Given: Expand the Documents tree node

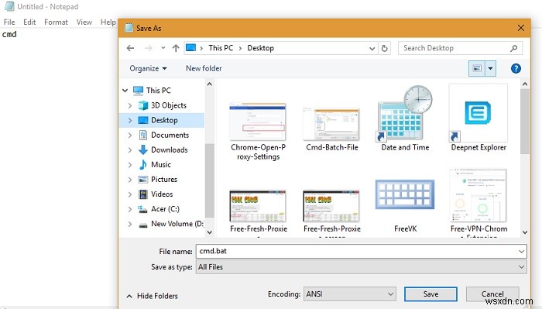Looking at the screenshot, I should pos(129,136).
